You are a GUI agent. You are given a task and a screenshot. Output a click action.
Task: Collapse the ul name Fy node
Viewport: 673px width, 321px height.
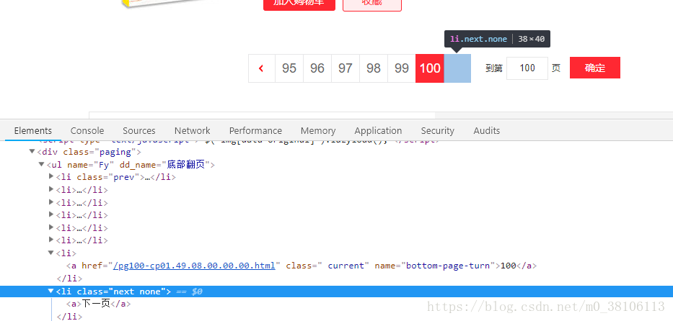[42, 164]
